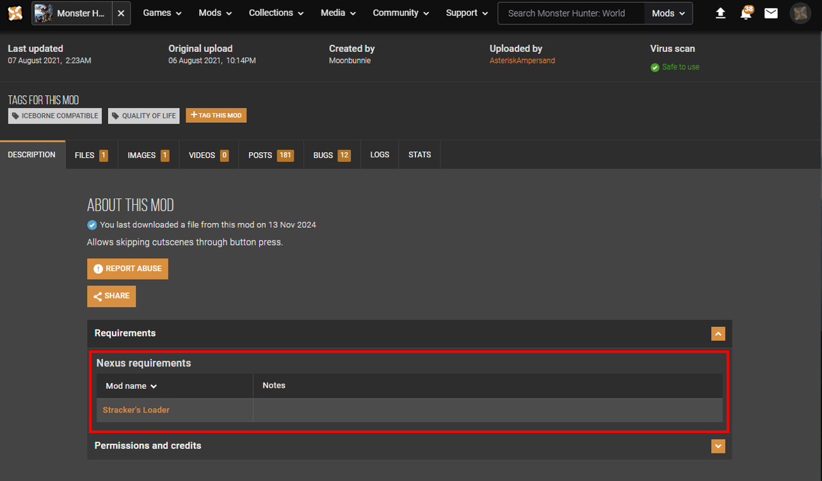This screenshot has width=822, height=481.
Task: Select the Iceborne Compatible tag
Action: click(55, 116)
